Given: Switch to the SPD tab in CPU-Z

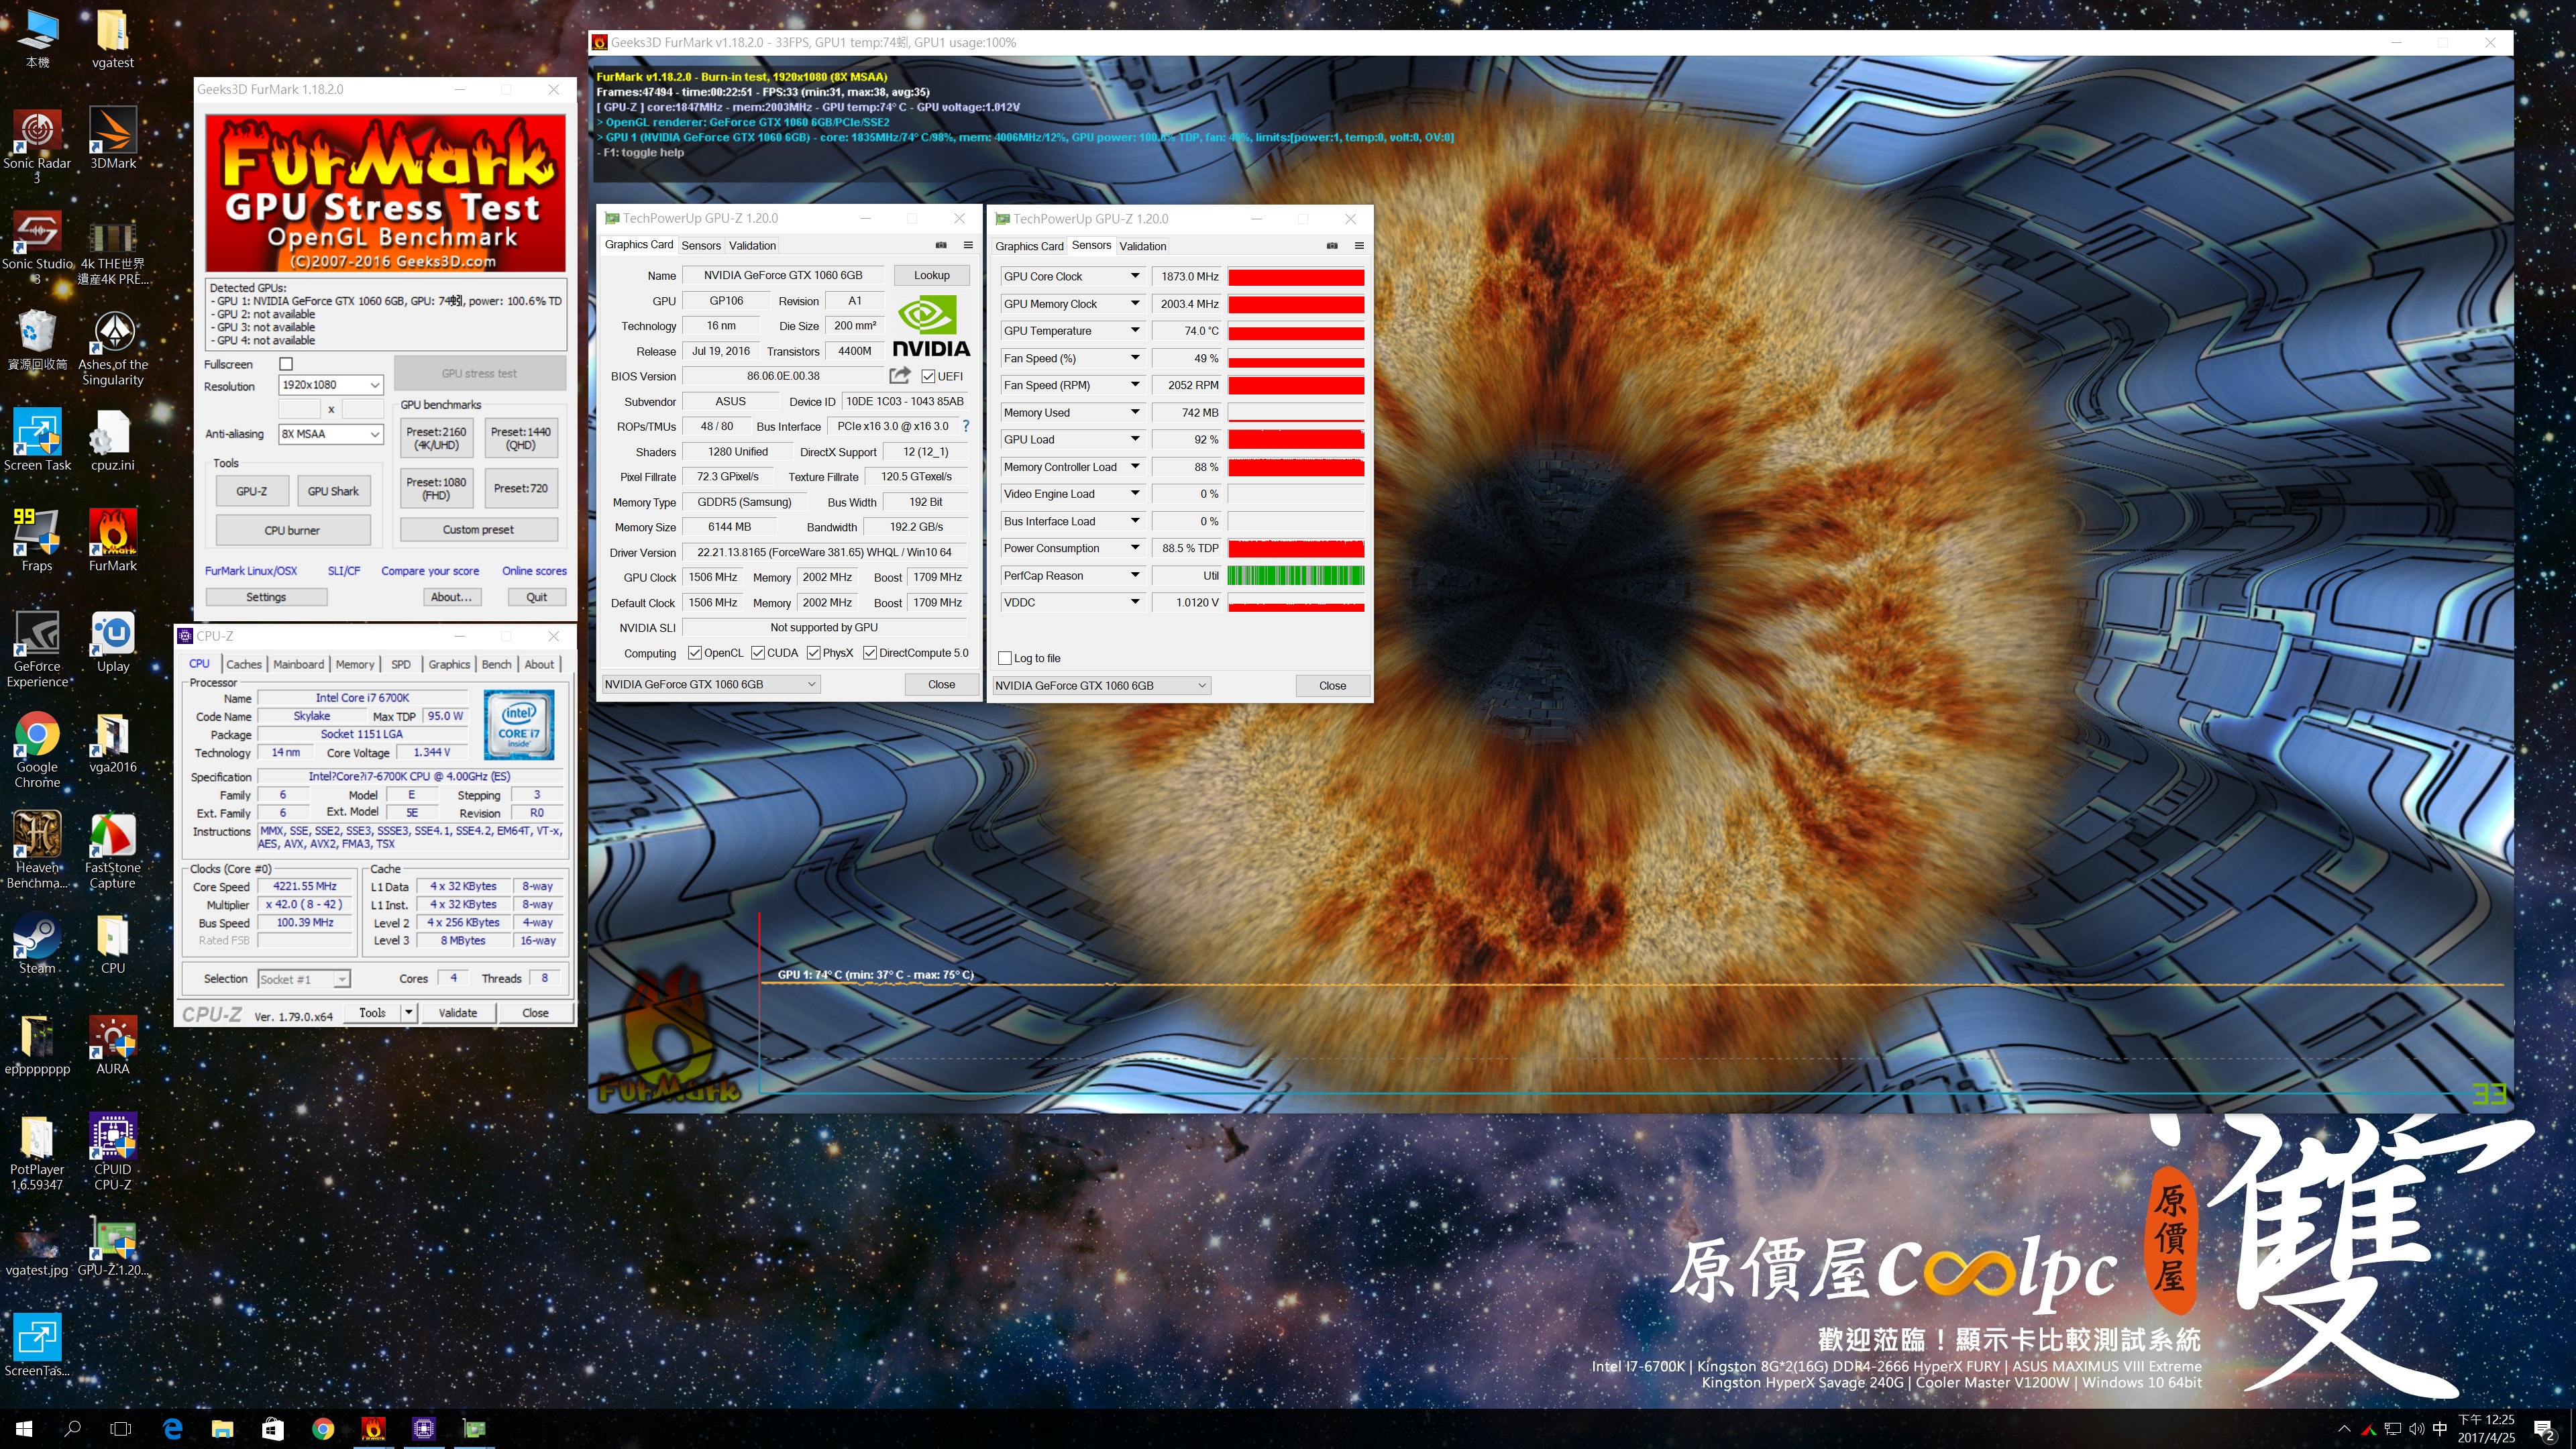Looking at the screenshot, I should [x=401, y=664].
